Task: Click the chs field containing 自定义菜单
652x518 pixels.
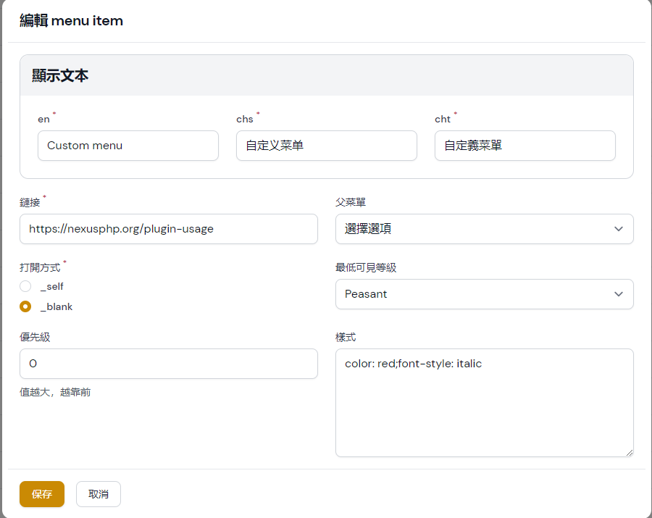Action: (x=326, y=146)
